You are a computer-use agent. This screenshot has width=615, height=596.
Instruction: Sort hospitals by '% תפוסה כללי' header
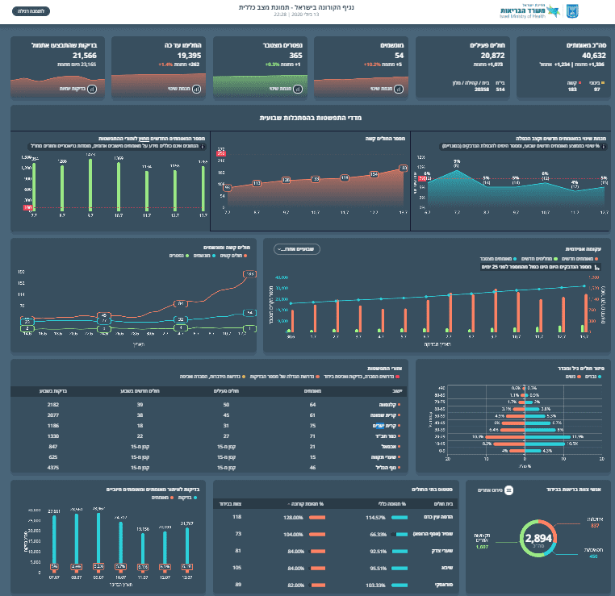click(x=391, y=504)
